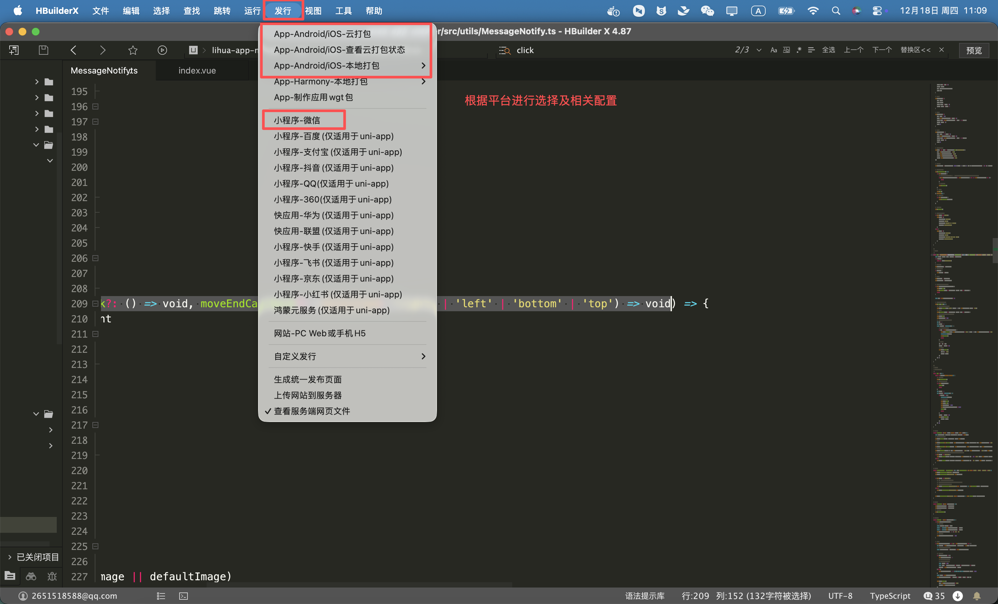
Task: Toggle case-sensitive search with the Aa icon
Action: pyautogui.click(x=773, y=50)
